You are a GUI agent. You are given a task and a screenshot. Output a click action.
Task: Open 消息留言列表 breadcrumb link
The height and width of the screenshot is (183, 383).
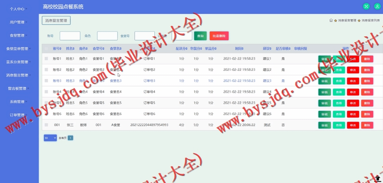[x=370, y=21]
